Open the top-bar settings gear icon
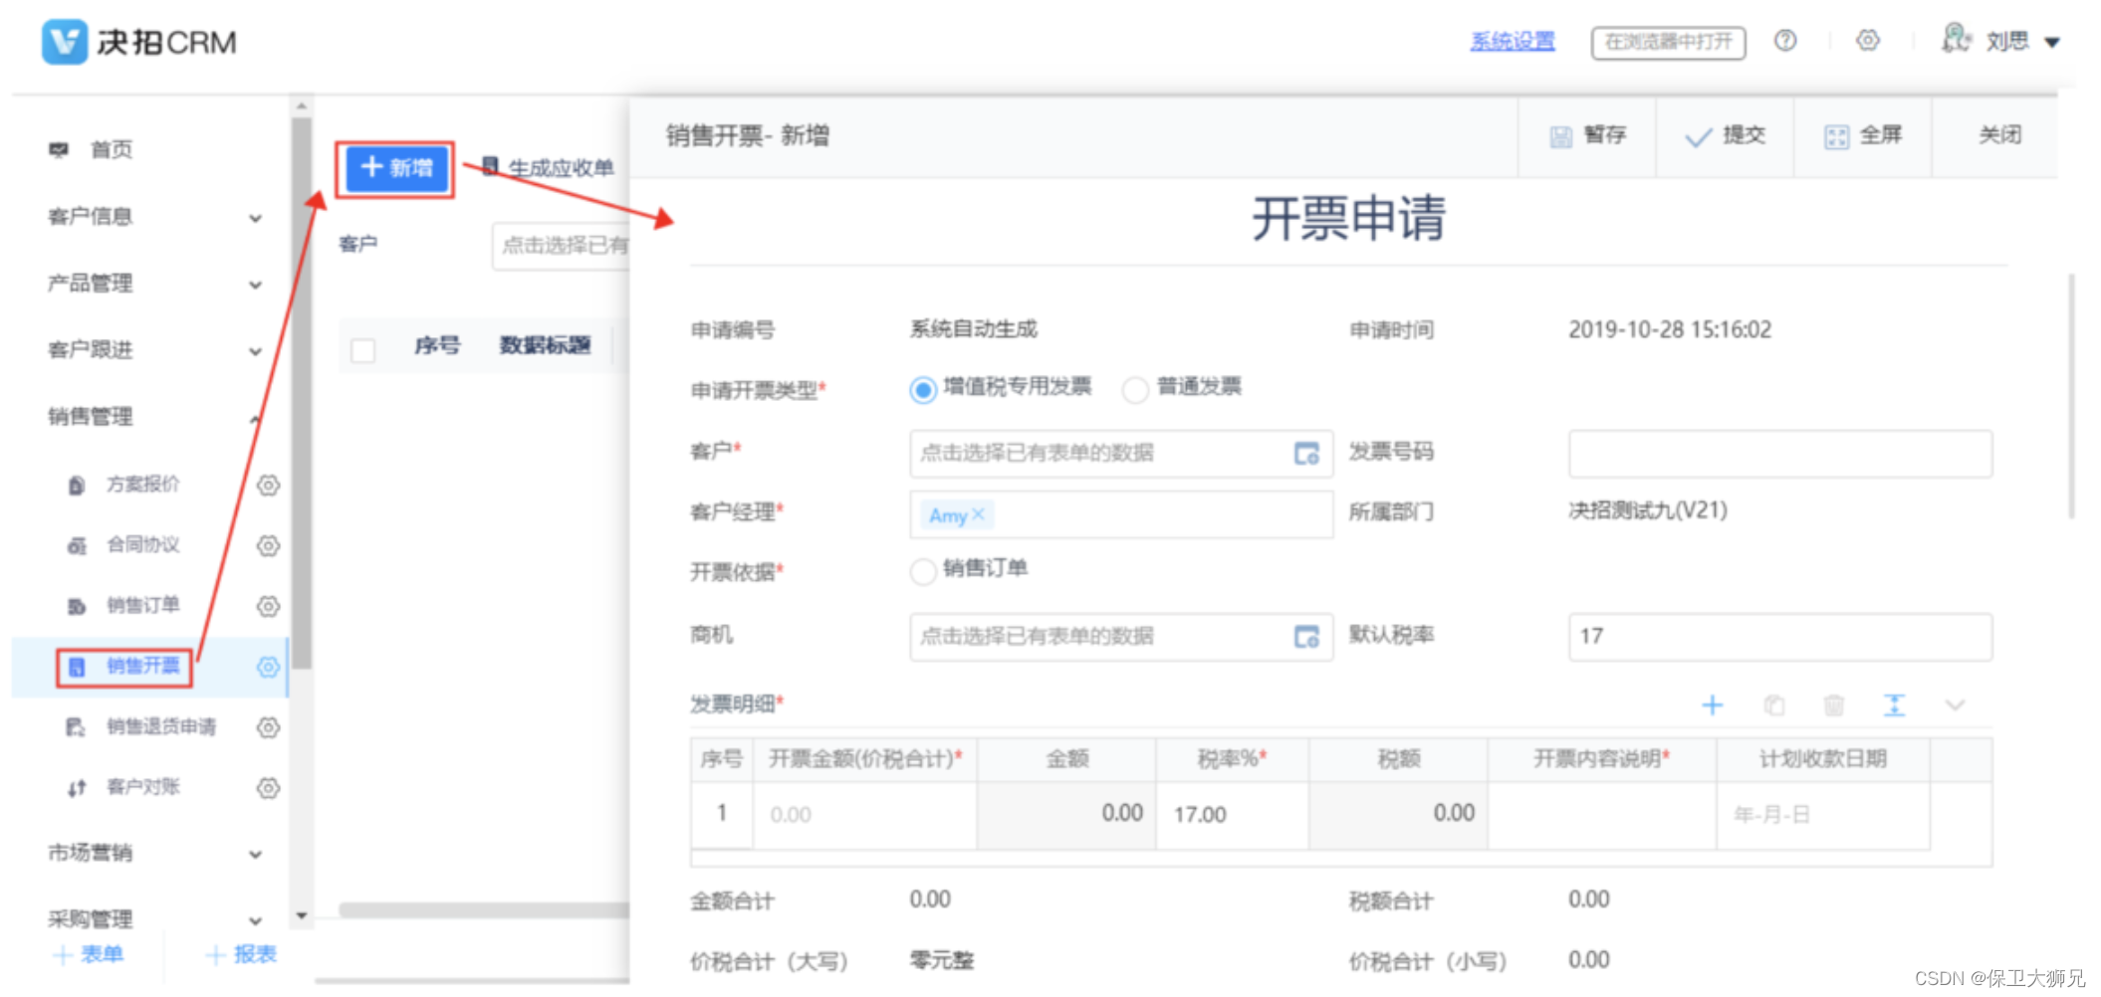 [1868, 41]
